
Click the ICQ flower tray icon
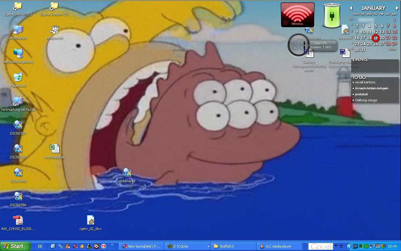(x=366, y=246)
